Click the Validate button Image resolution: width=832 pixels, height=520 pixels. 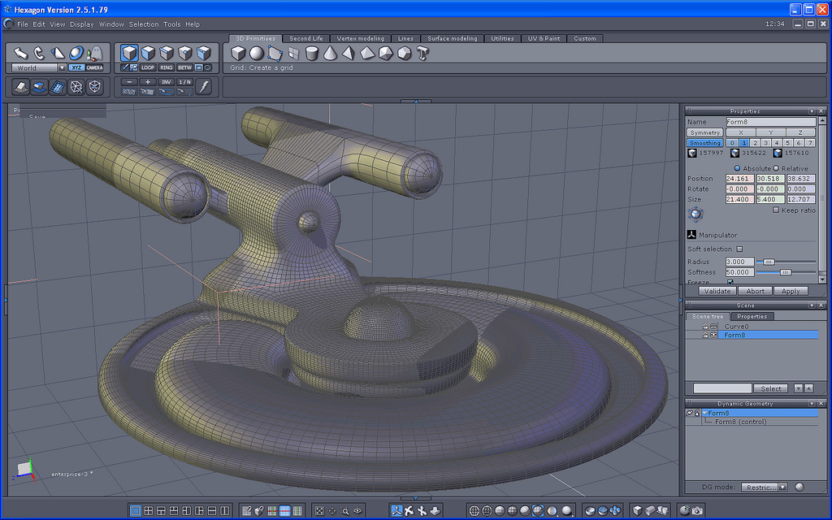pyautogui.click(x=717, y=291)
